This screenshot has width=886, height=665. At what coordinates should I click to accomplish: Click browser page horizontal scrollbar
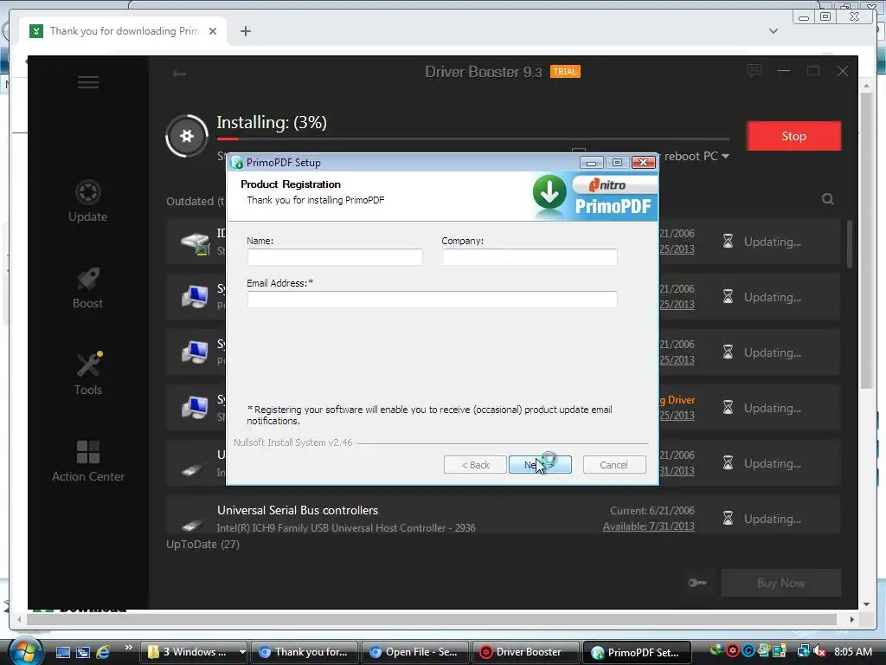(x=431, y=619)
